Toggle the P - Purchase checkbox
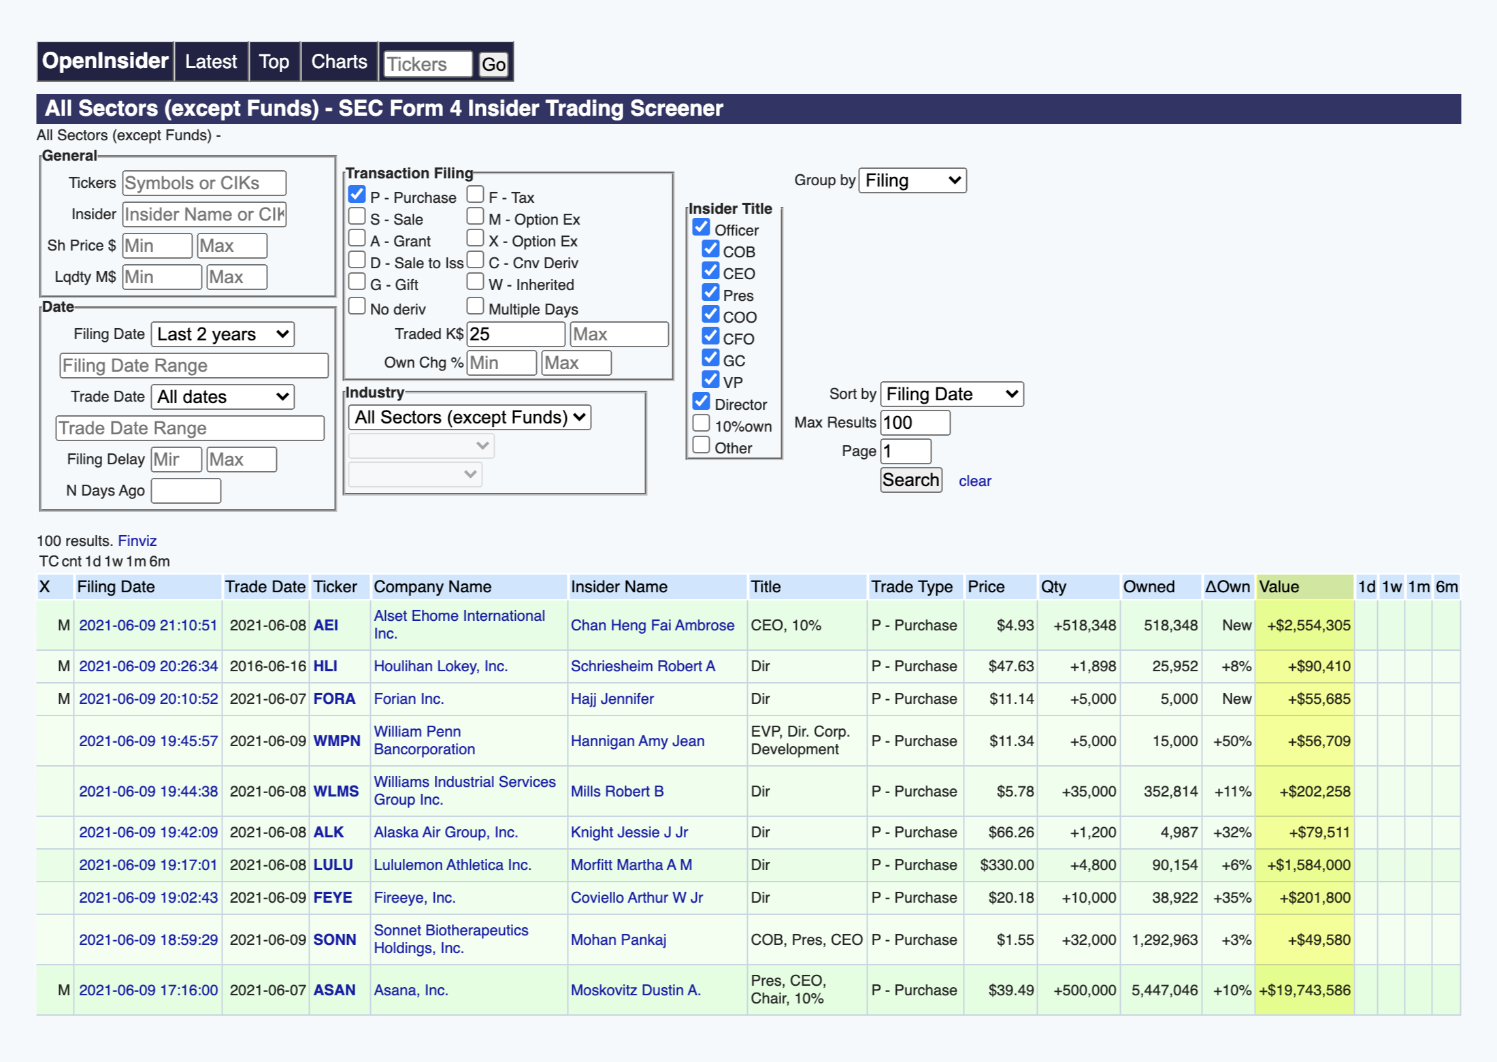Image resolution: width=1497 pixels, height=1062 pixels. point(357,195)
